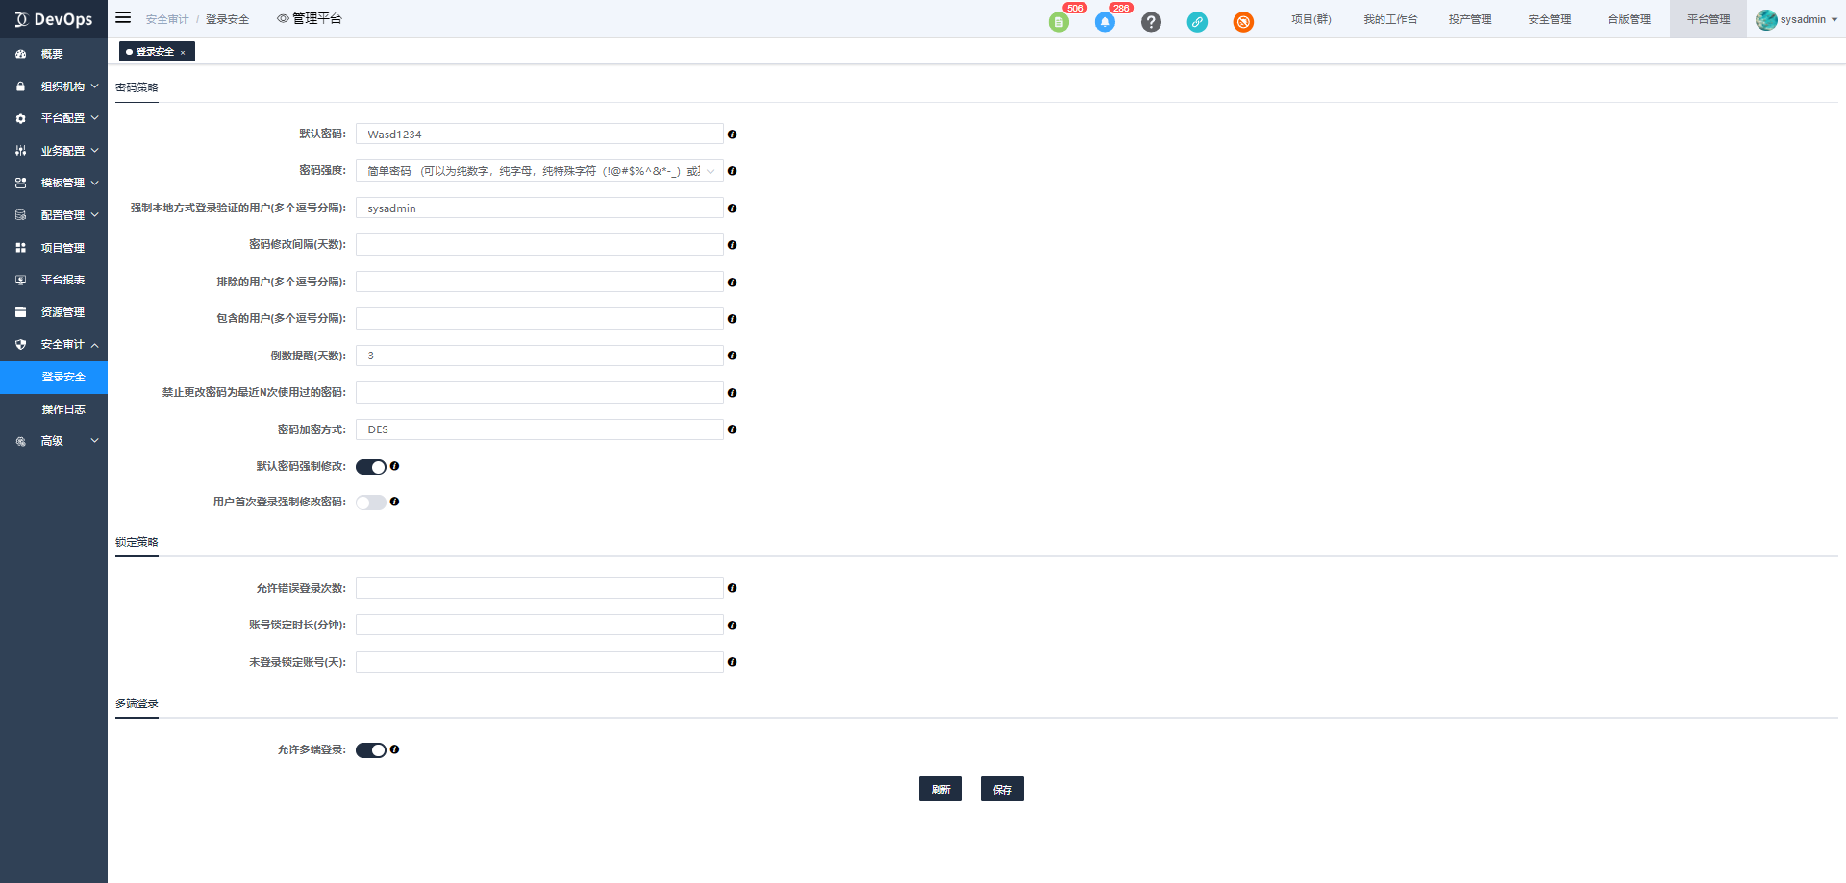Click the 刷新 button

(940, 789)
